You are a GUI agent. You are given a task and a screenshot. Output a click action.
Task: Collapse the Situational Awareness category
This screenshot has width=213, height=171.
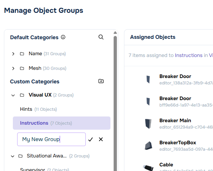pyautogui.click(x=13, y=156)
